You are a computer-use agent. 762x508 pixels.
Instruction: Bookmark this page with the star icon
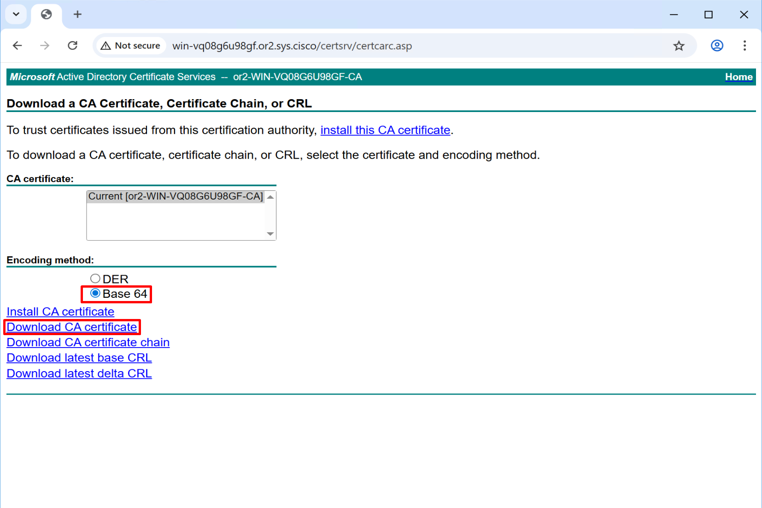(679, 46)
